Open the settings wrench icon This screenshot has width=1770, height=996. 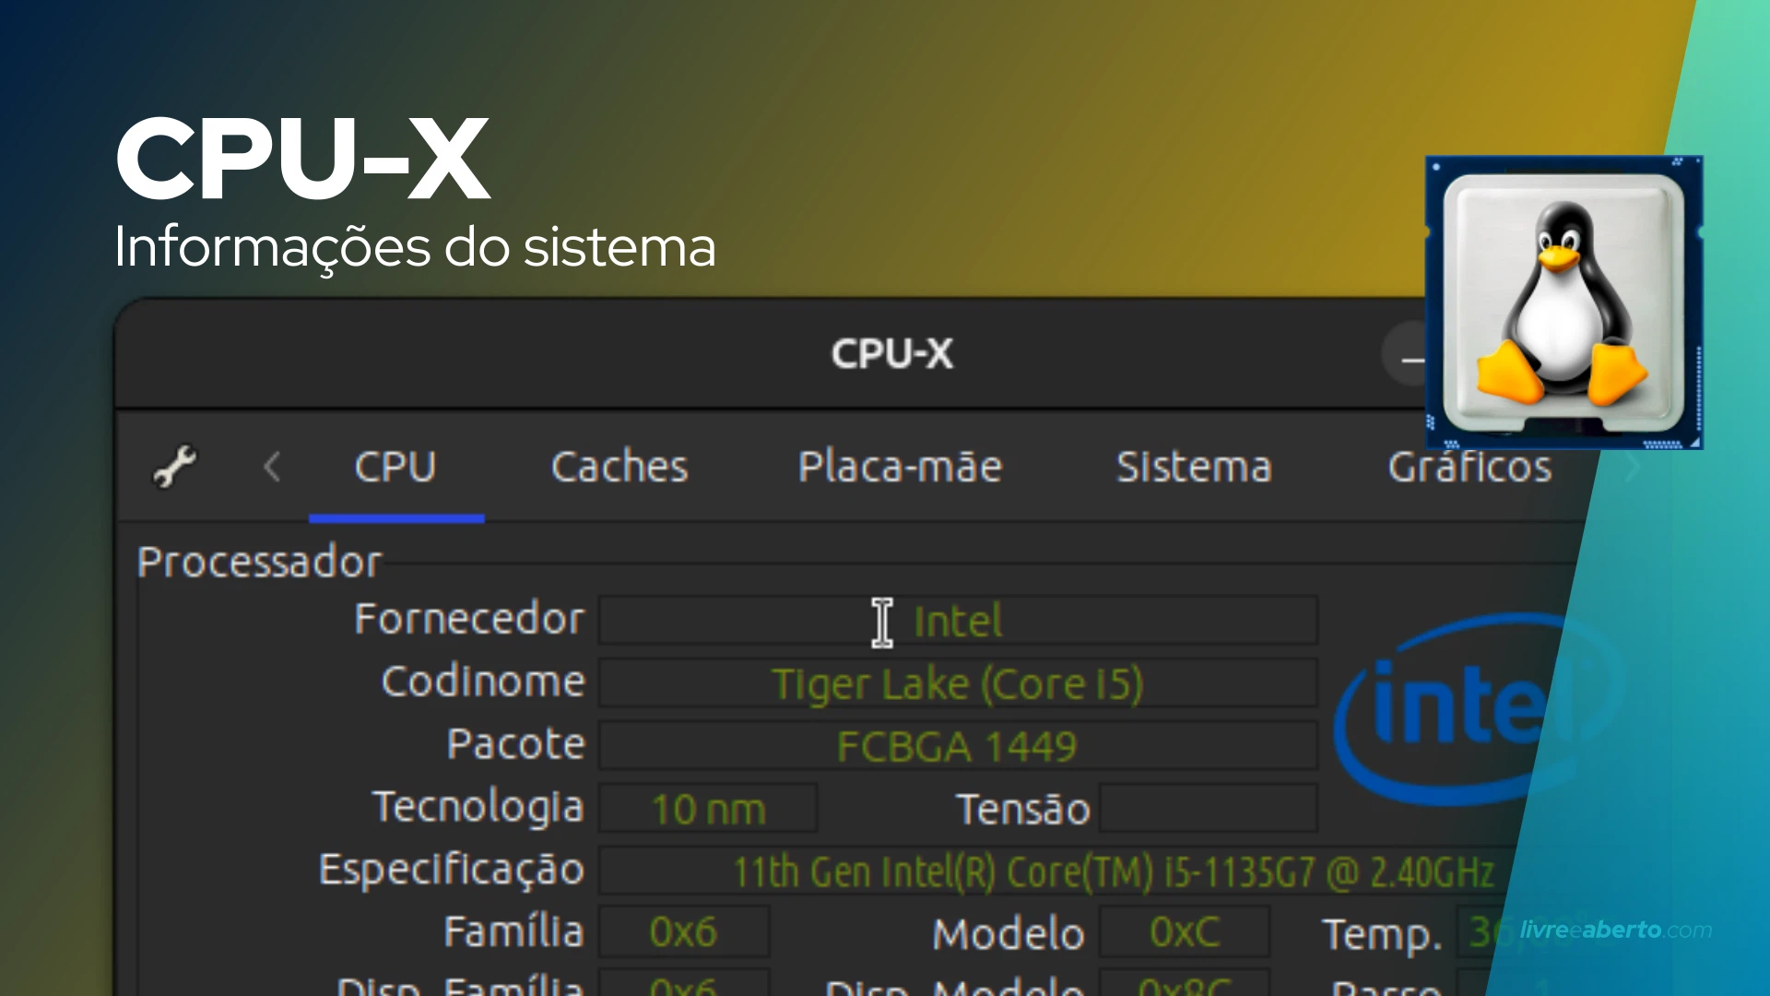point(174,468)
